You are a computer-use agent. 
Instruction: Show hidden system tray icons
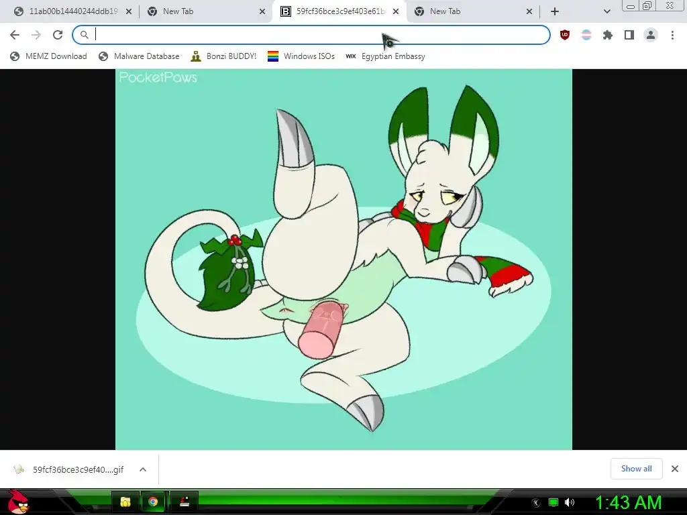(535, 503)
